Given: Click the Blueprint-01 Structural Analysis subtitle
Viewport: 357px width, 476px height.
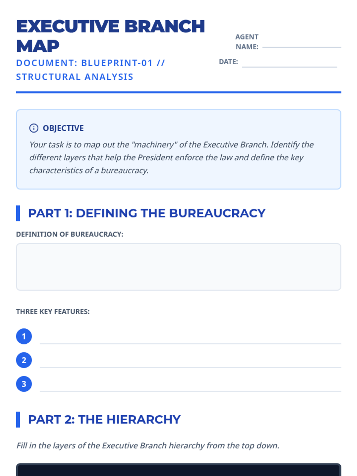Looking at the screenshot, I should pos(90,70).
